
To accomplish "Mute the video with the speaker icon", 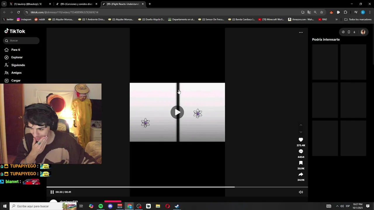I will coord(301,192).
